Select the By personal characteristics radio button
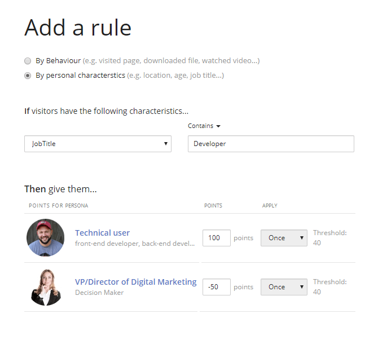The width and height of the screenshot is (378, 340). click(x=28, y=76)
